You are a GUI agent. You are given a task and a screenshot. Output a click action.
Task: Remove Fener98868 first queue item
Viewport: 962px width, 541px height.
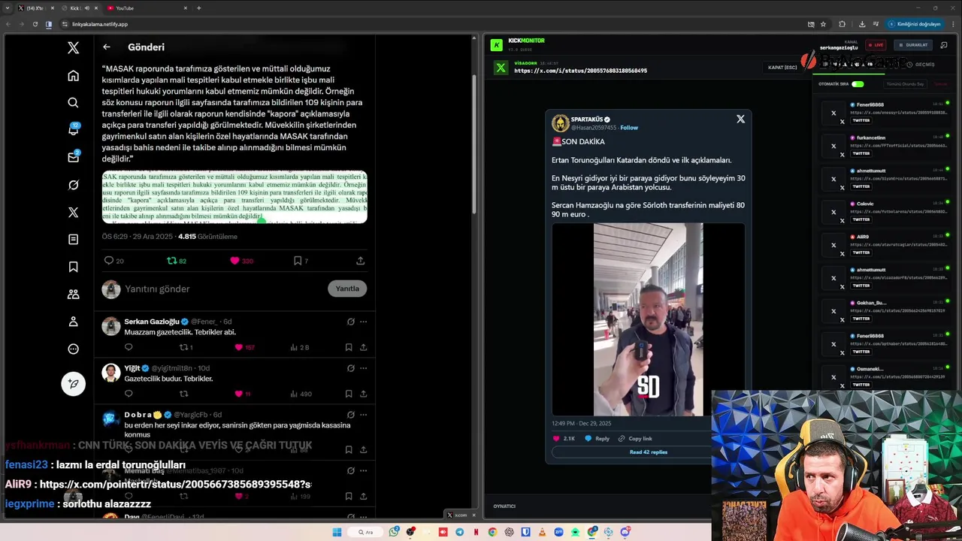833,113
